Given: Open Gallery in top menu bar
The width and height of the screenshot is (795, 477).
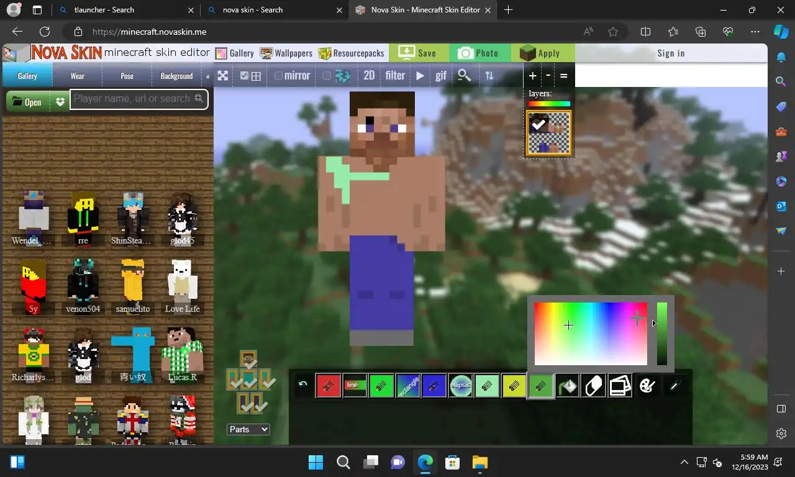Looking at the screenshot, I should 235,53.
